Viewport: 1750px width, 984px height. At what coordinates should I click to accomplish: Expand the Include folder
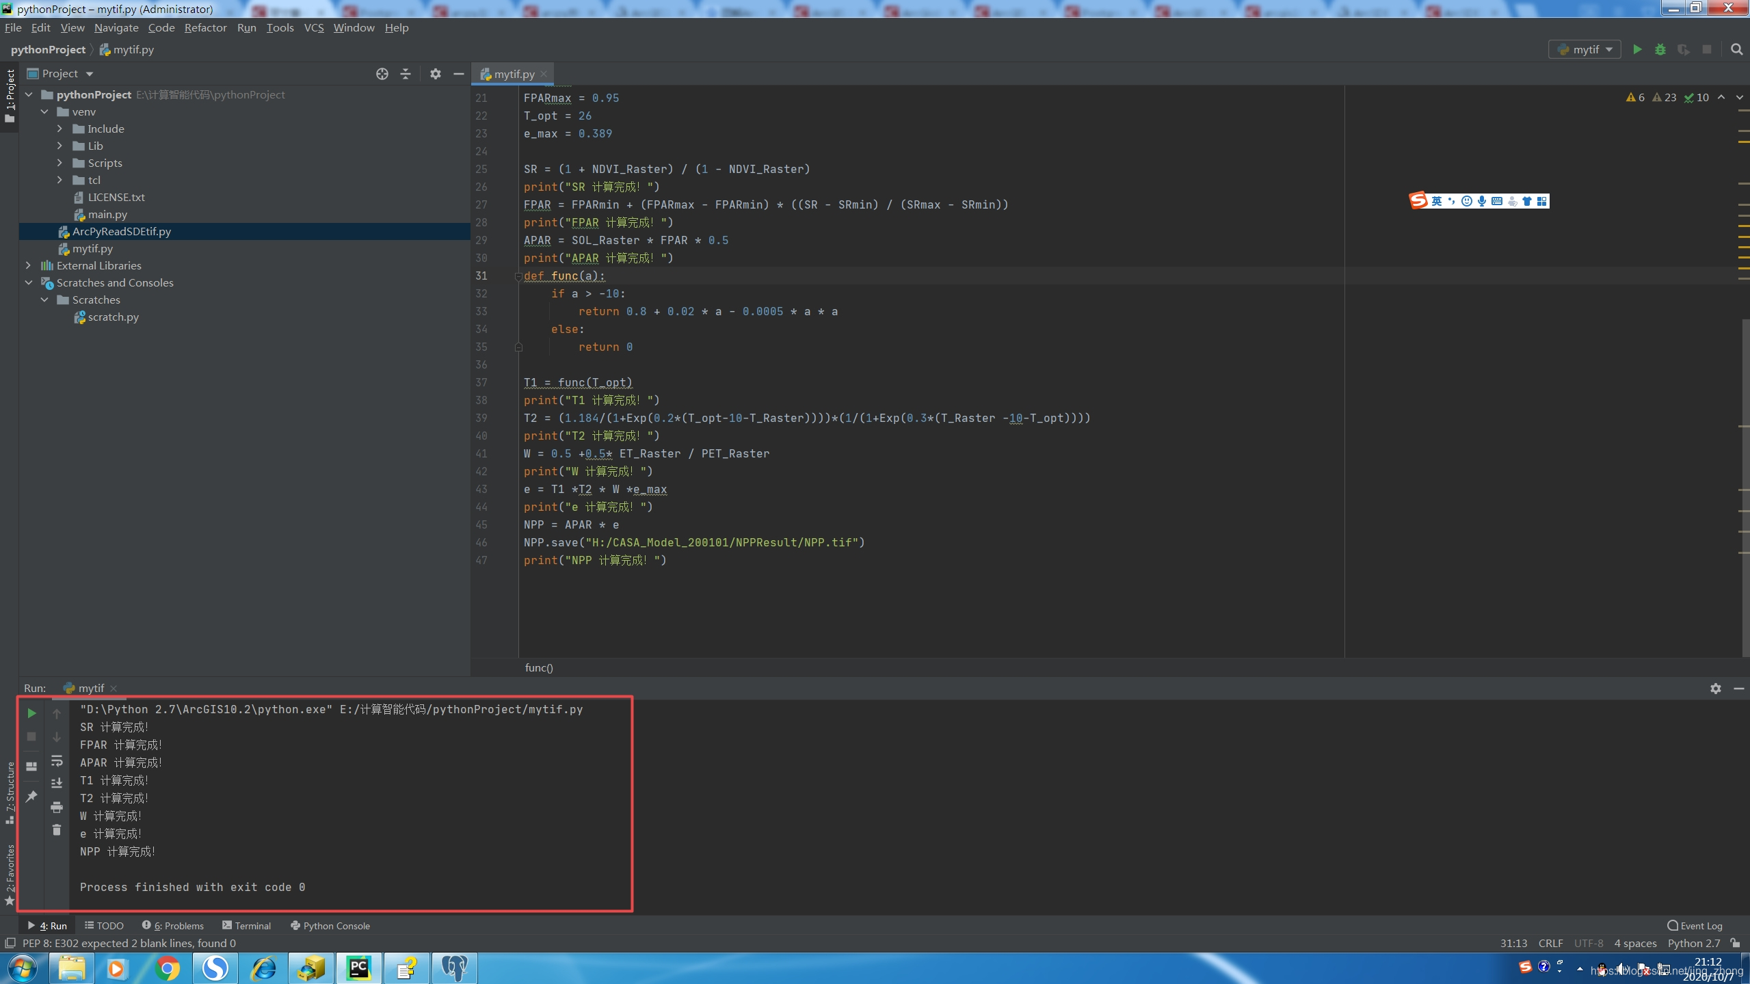pyautogui.click(x=60, y=129)
